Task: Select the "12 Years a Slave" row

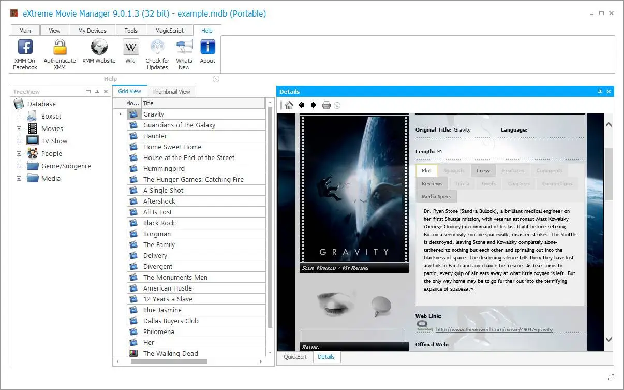Action: (197, 299)
